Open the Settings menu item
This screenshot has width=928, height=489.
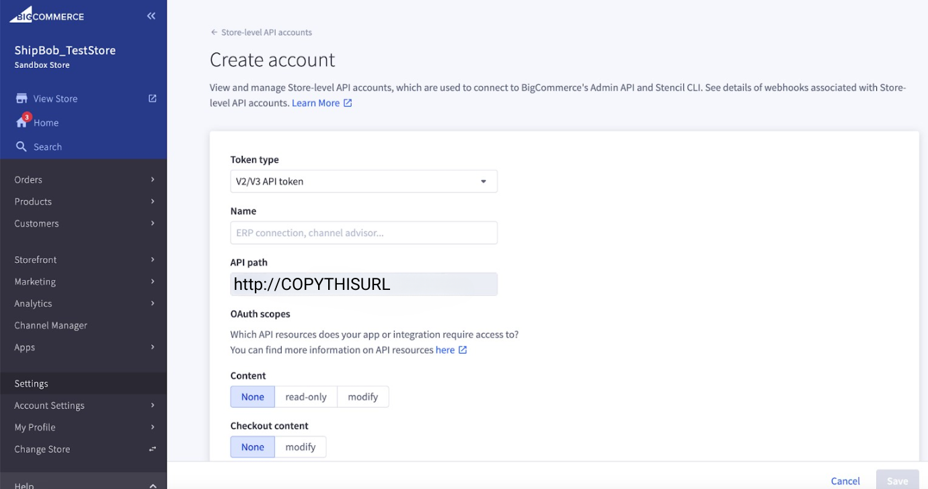point(30,383)
